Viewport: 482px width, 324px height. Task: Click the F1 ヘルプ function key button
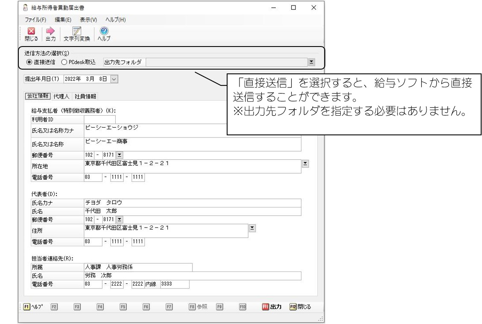33,306
